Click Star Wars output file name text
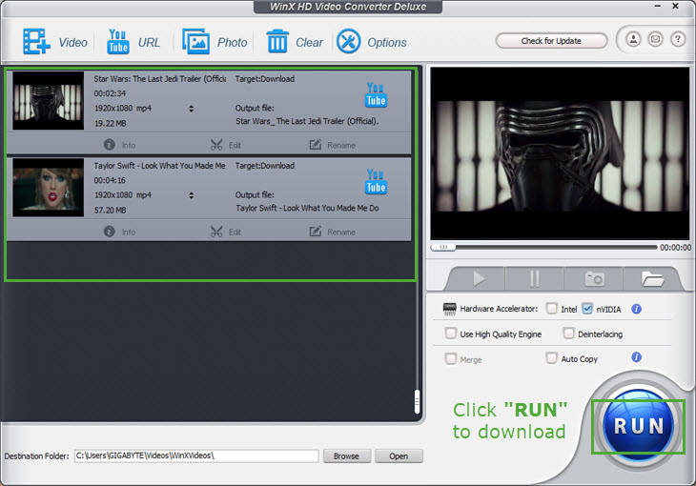This screenshot has width=696, height=486. (307, 121)
